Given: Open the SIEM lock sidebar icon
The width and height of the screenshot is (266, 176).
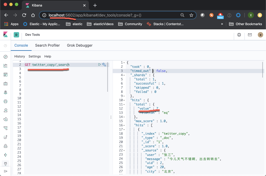Looking at the screenshot, I should click(5, 146).
